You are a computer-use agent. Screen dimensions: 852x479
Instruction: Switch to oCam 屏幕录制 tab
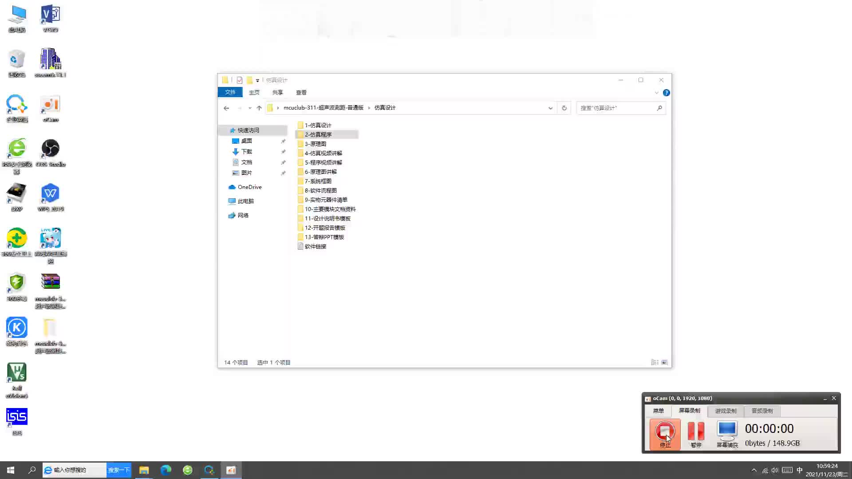(x=689, y=411)
